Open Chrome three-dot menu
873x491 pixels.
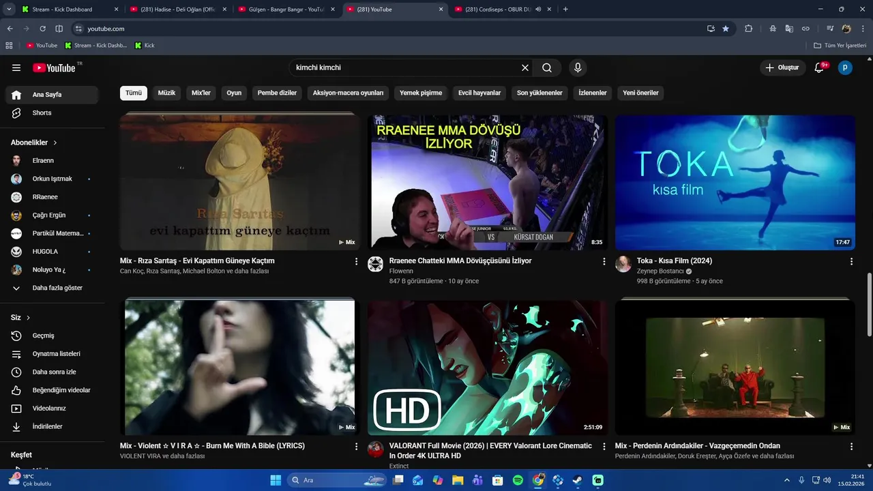(x=862, y=29)
